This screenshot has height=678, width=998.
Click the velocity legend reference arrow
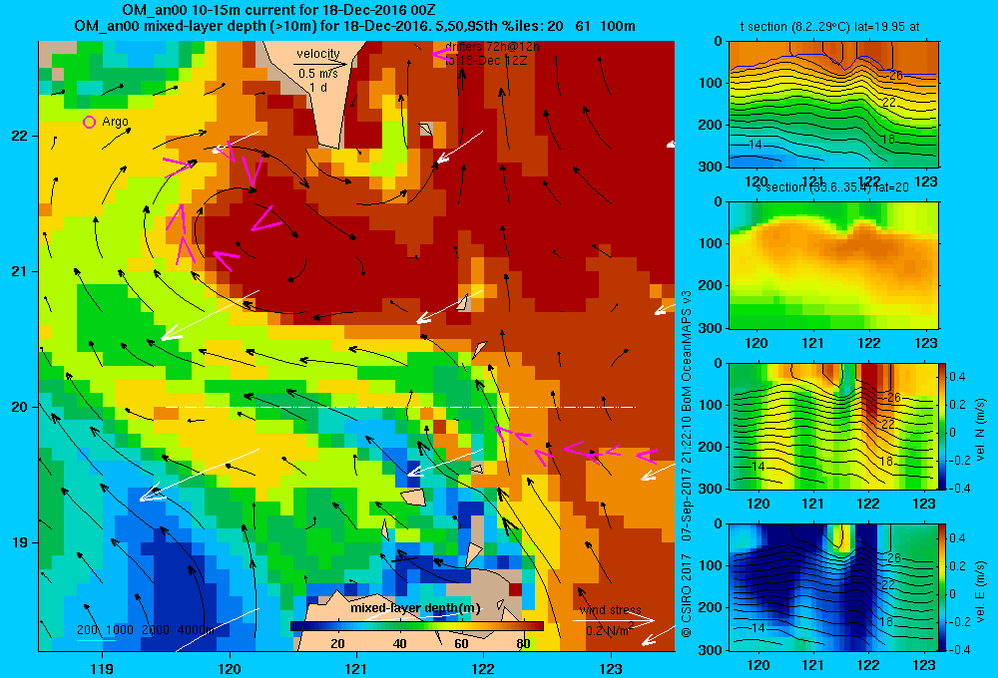point(320,64)
